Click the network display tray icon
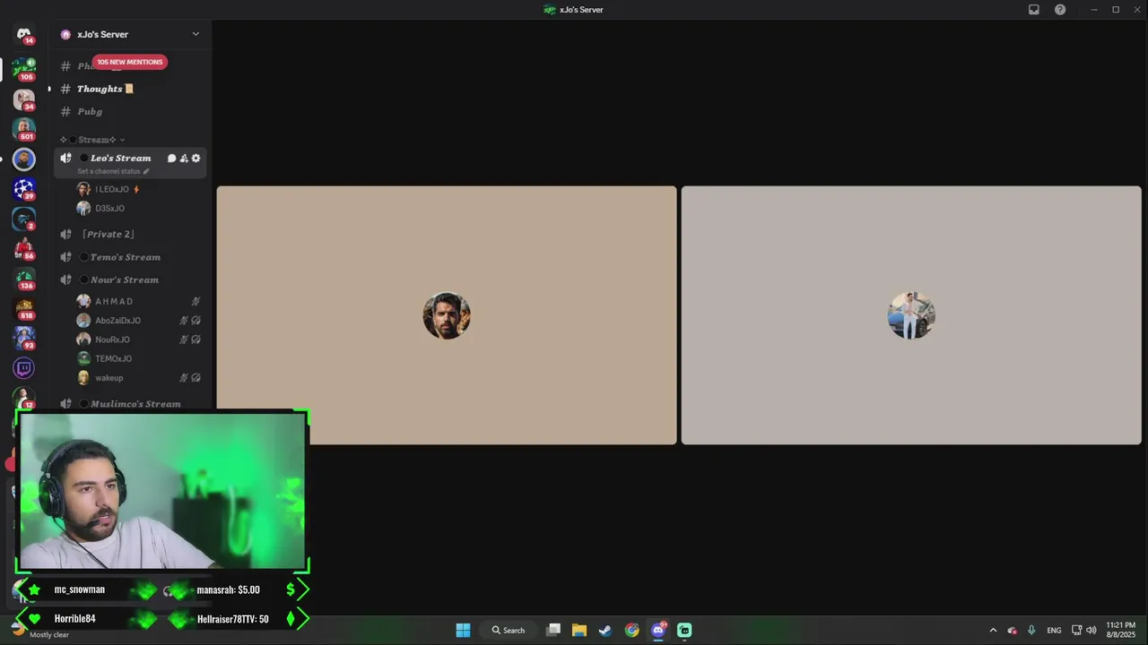This screenshot has height=645, width=1148. [x=1076, y=630]
